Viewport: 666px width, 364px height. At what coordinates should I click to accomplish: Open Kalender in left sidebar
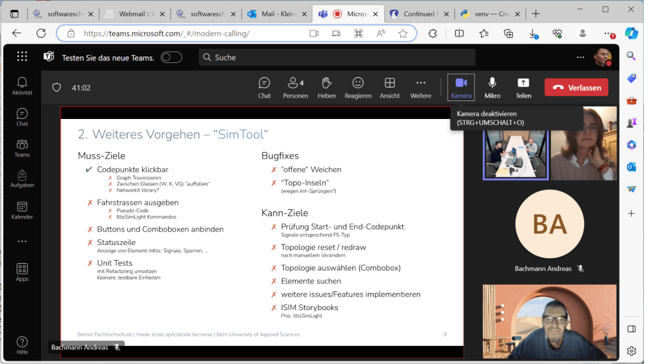tap(22, 210)
